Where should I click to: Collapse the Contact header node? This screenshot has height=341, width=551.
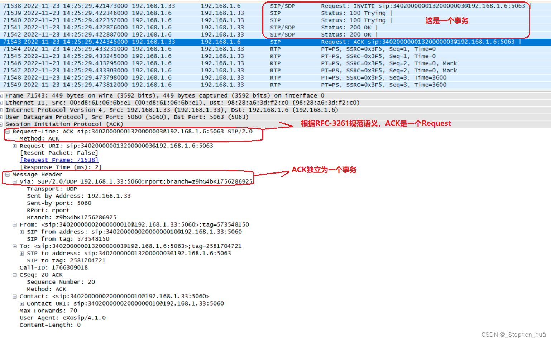[15, 297]
